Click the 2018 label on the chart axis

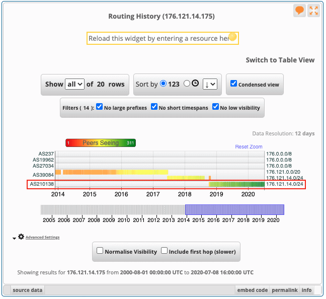(x=185, y=194)
